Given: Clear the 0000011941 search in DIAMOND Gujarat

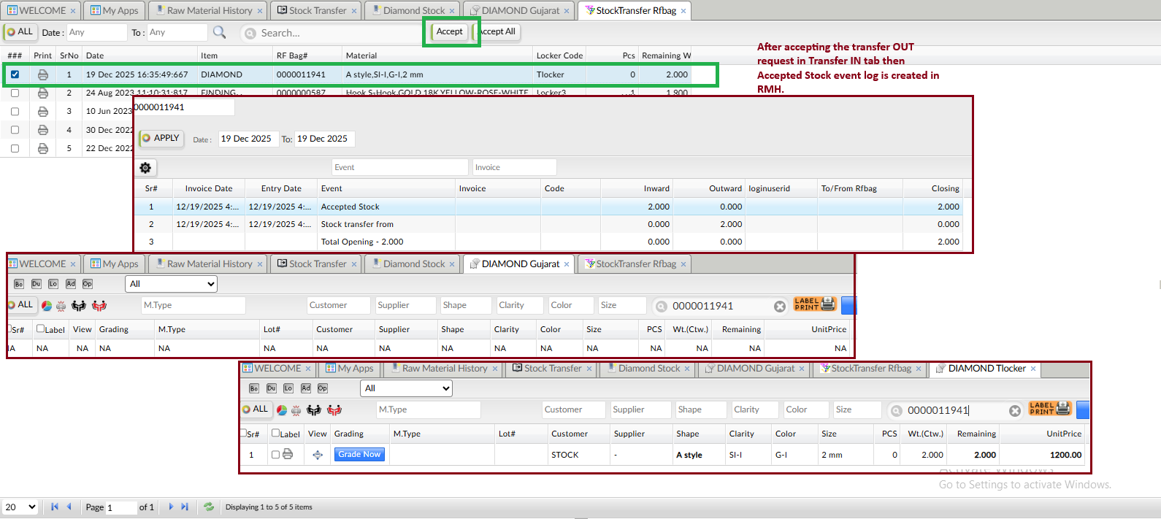Looking at the screenshot, I should pos(780,307).
